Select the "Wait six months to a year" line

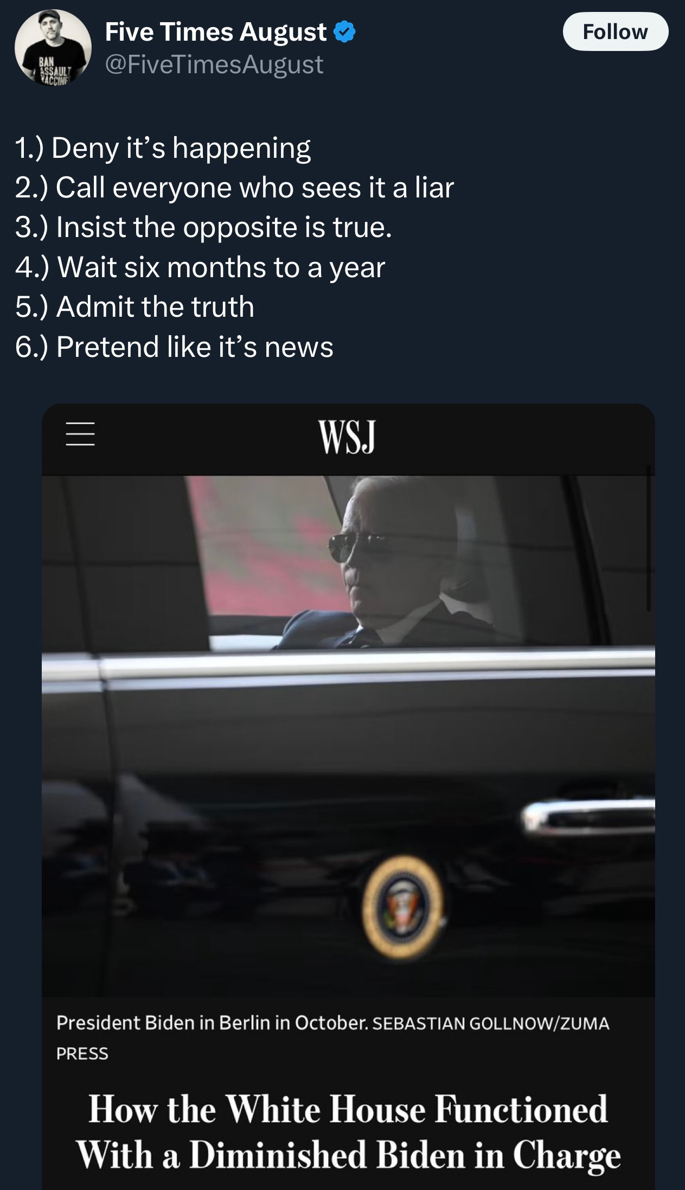[x=200, y=267]
